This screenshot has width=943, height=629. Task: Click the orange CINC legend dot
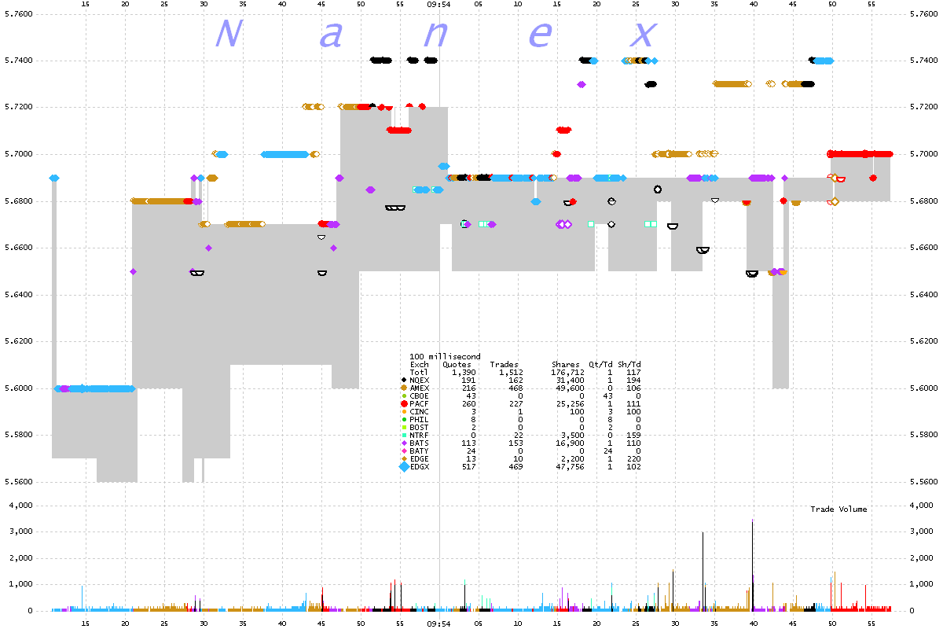(x=404, y=411)
